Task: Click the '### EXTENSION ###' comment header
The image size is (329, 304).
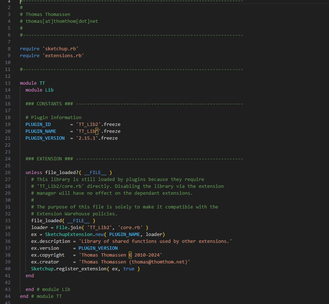Action: click(49, 159)
